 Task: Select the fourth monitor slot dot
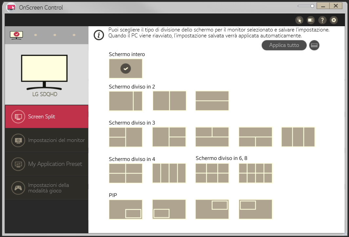coord(74,35)
